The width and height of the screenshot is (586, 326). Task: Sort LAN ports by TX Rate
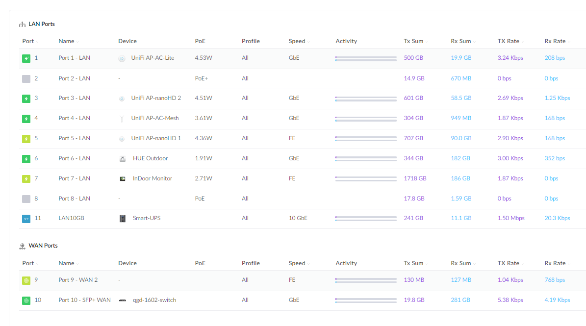coord(510,41)
